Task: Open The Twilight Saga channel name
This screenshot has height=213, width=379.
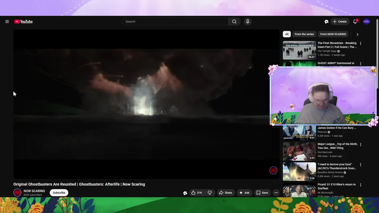Action: (327, 51)
